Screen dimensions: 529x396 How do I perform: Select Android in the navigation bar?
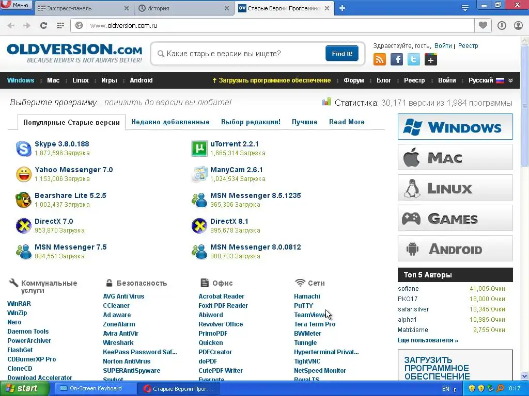[x=141, y=80]
